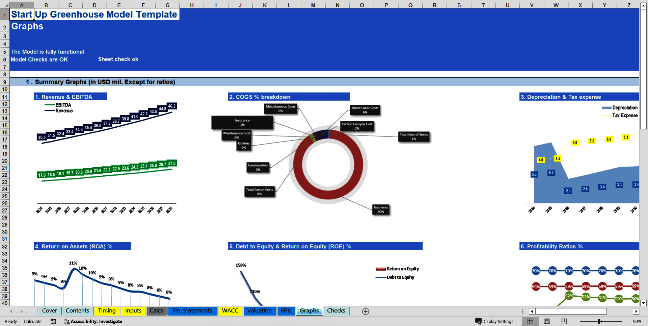The width and height of the screenshot is (648, 326).
Task: Select row 20 header
Action: (x=5, y=161)
